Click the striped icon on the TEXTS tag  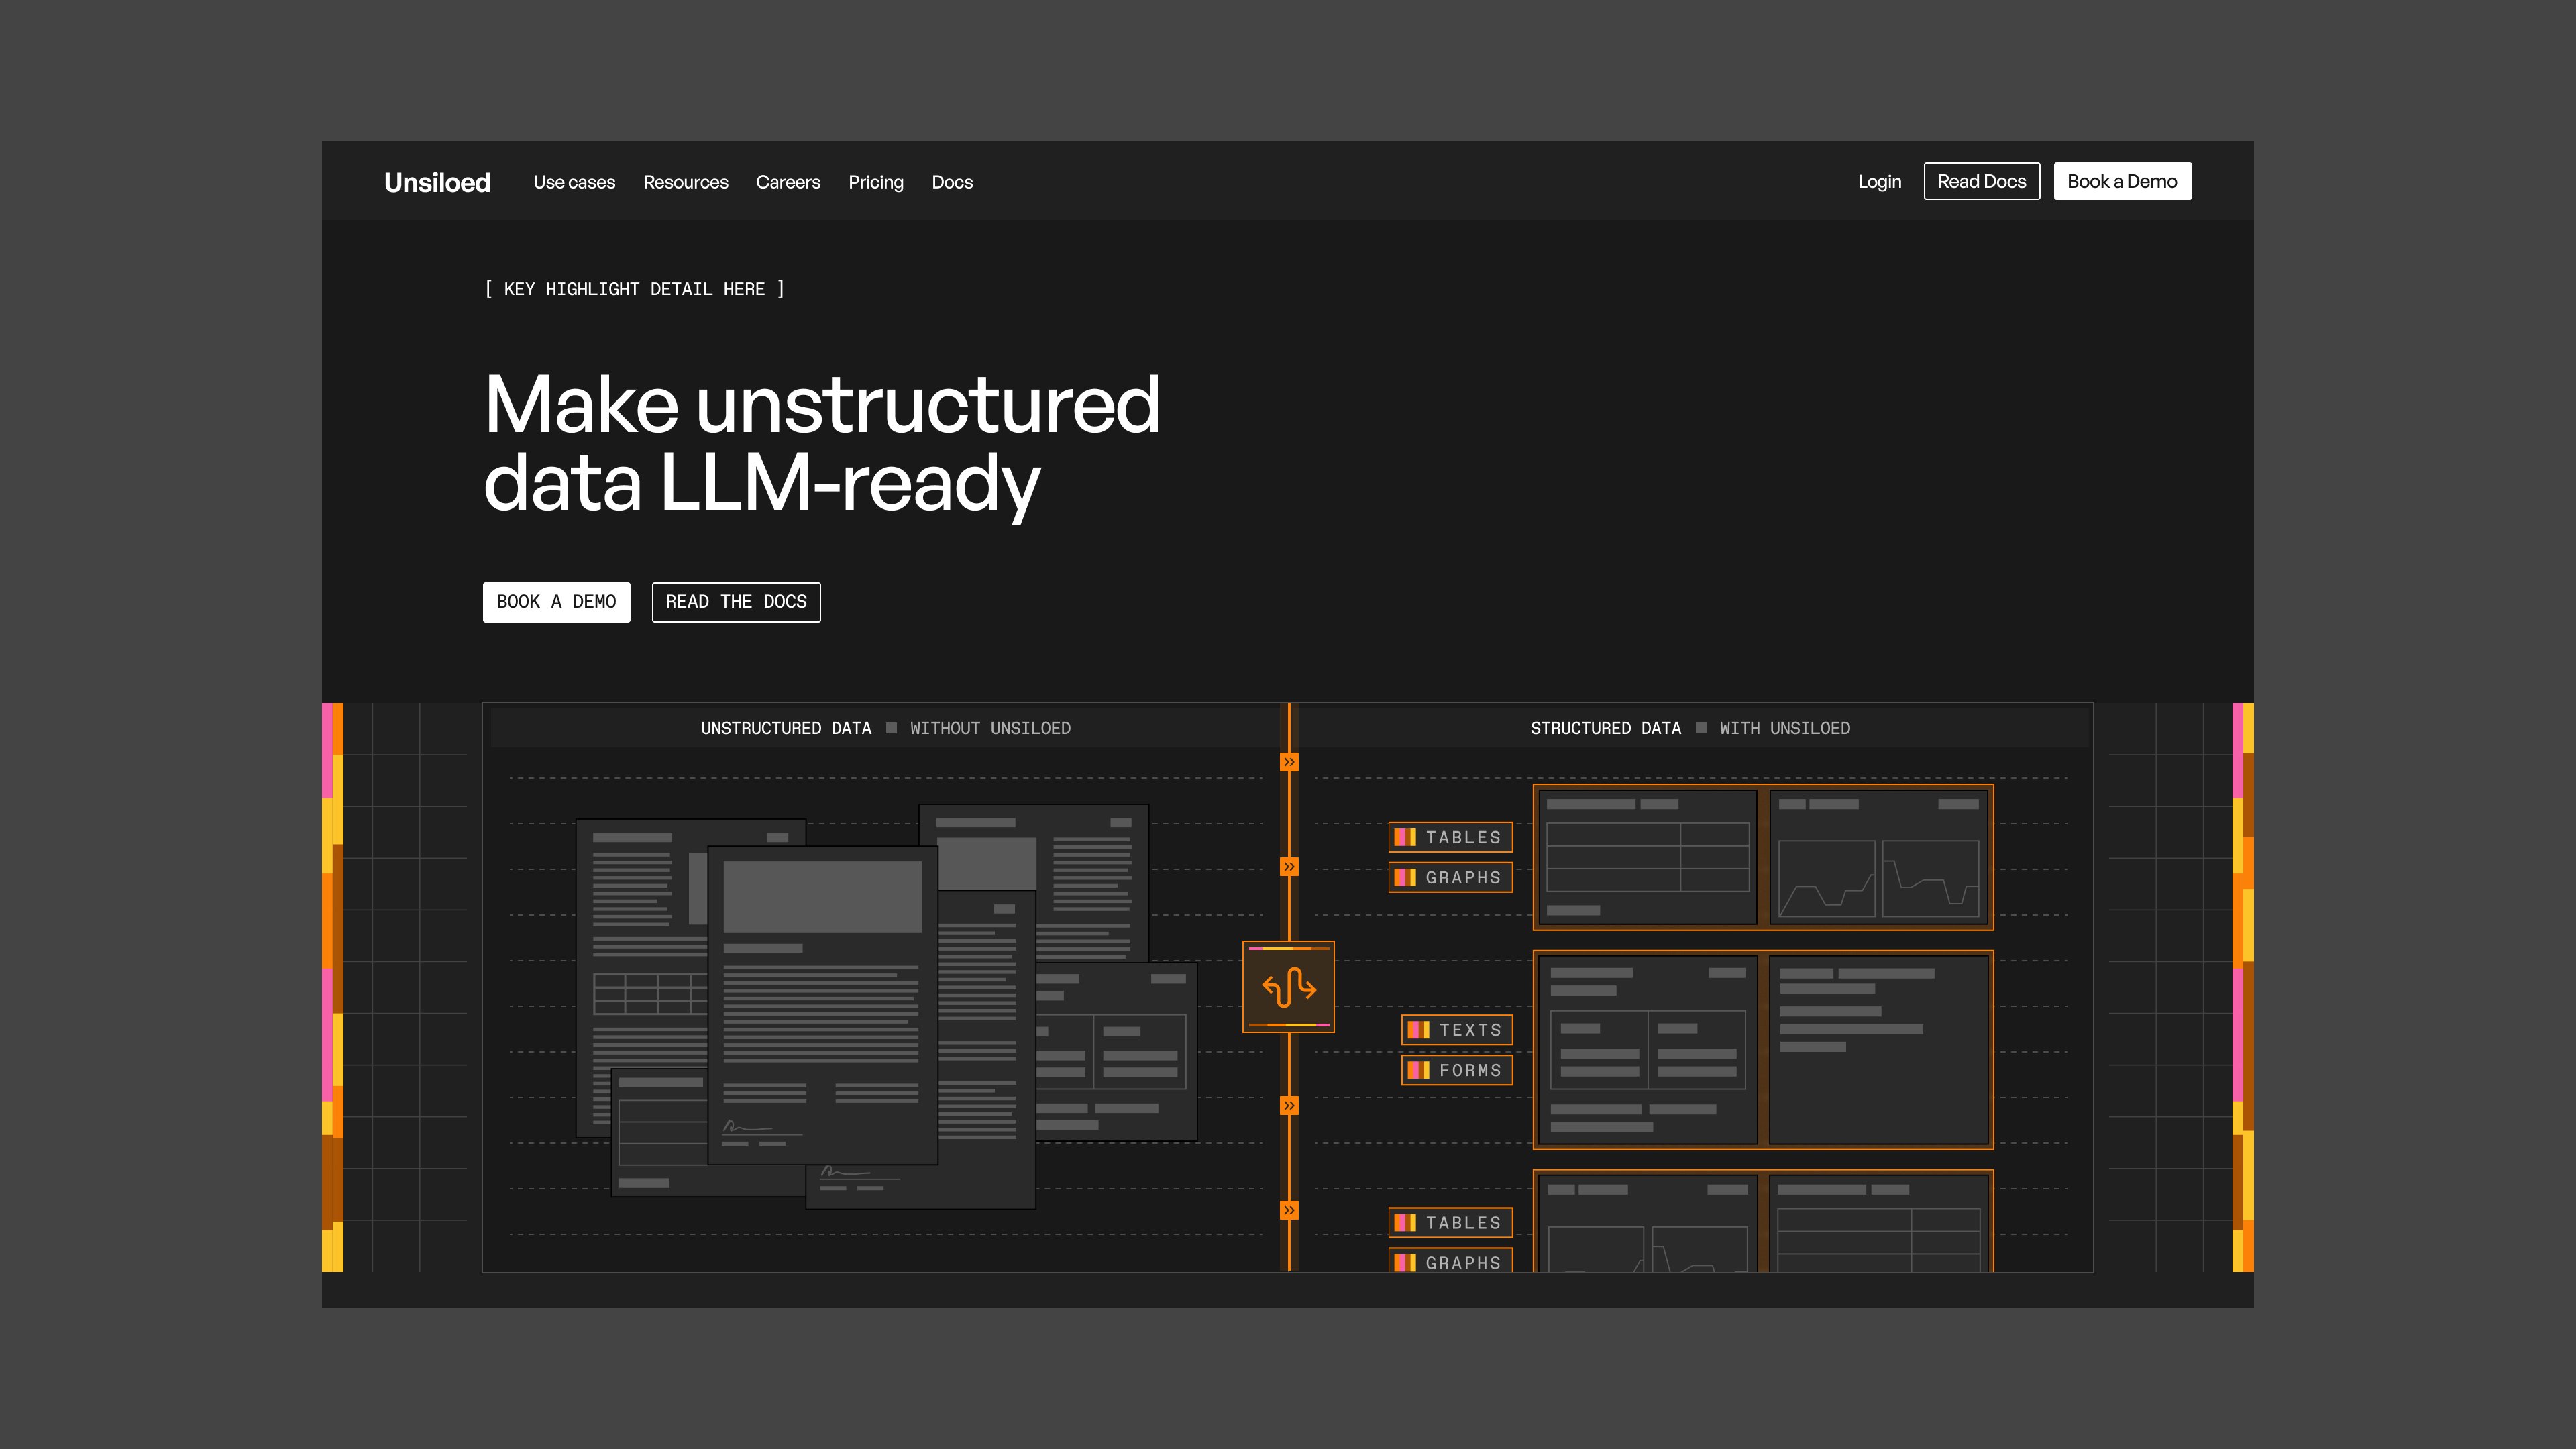(1418, 1030)
